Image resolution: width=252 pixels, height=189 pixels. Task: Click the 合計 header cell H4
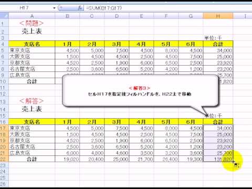tap(218, 44)
